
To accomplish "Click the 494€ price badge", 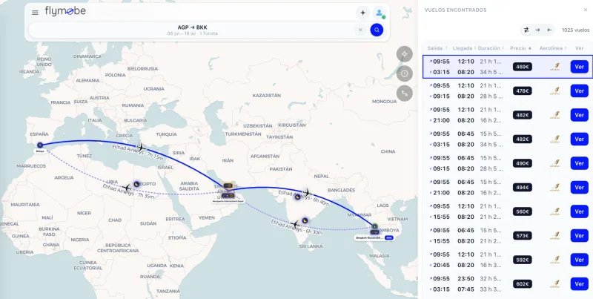I will pos(523,188).
